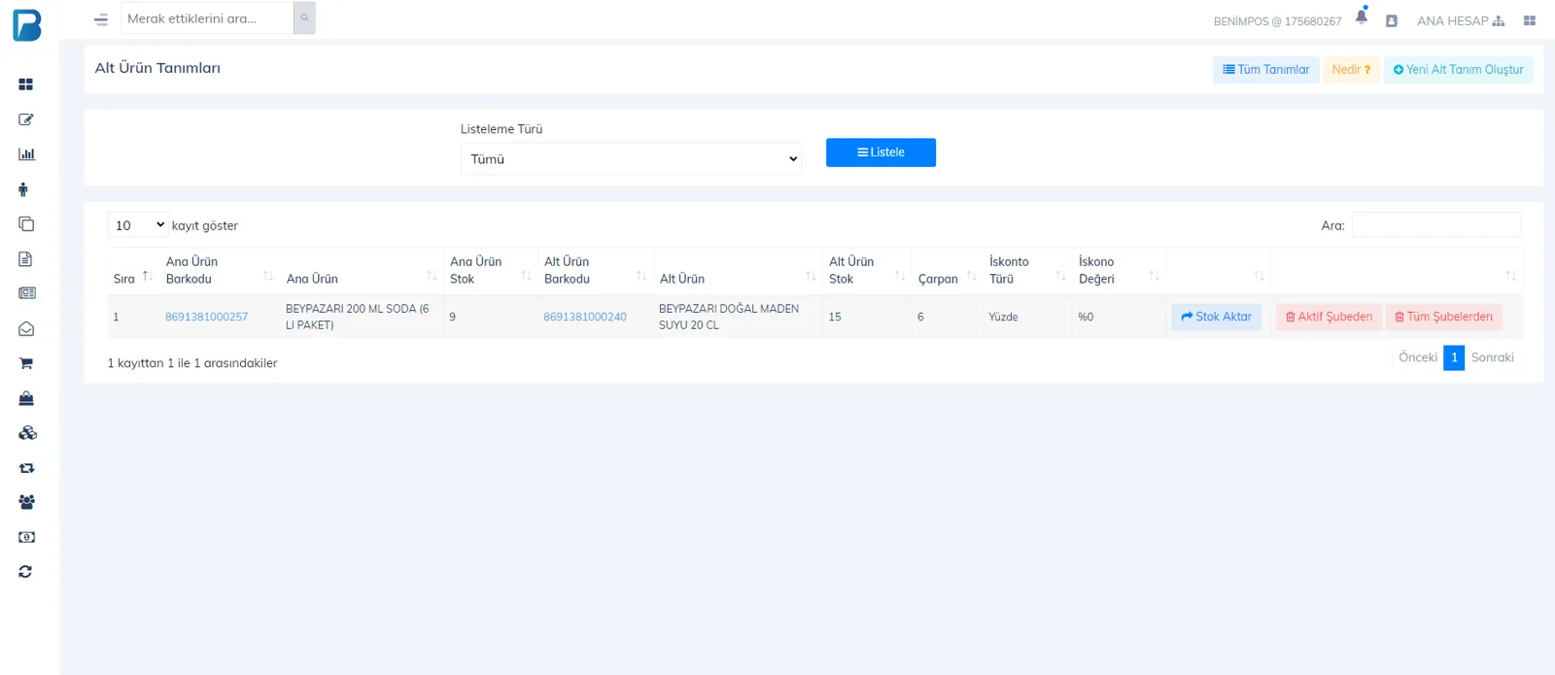1555x675 pixels.
Task: Click the Tüm Şubelerden delete button
Action: [1443, 317]
